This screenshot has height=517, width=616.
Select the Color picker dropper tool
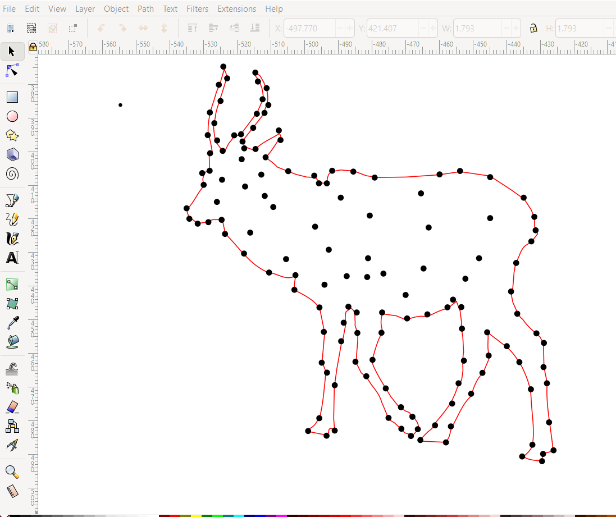12,322
